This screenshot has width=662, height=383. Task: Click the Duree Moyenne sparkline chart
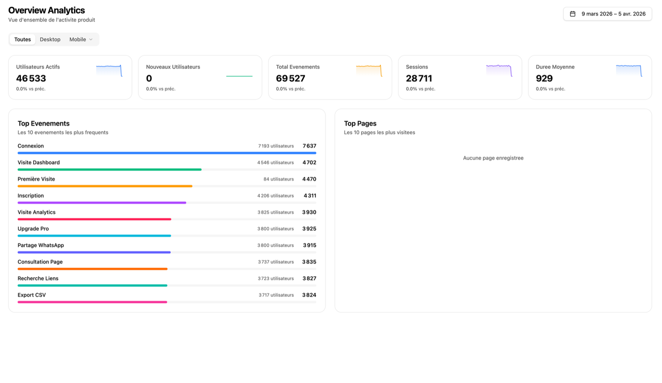628,70
